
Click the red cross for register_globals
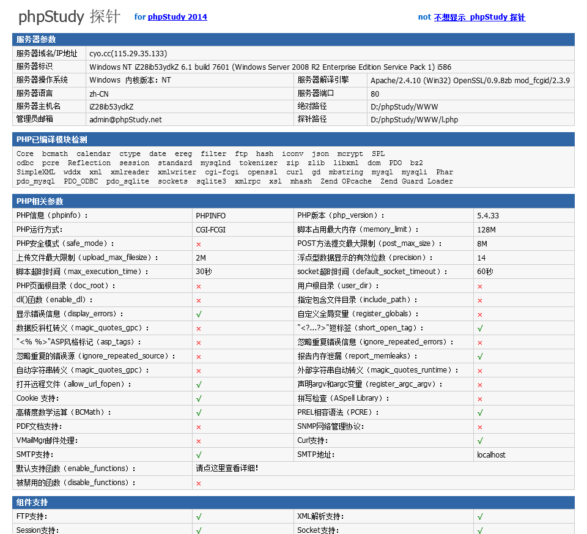pyautogui.click(x=480, y=314)
